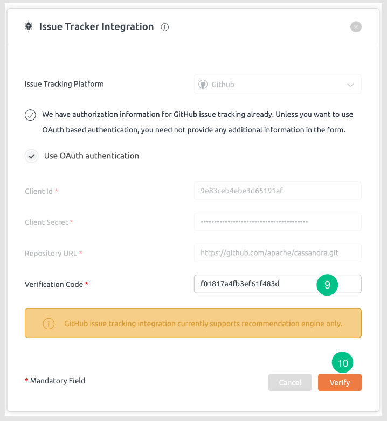This screenshot has height=421, width=387.
Task: Click the info icon in the orange warning banner
Action: coord(49,324)
